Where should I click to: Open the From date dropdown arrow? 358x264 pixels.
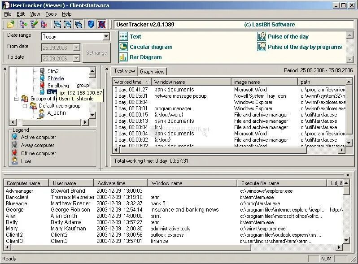(76, 48)
